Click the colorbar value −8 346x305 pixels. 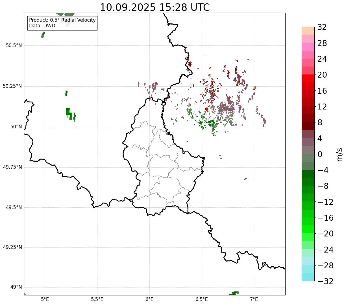(323, 186)
